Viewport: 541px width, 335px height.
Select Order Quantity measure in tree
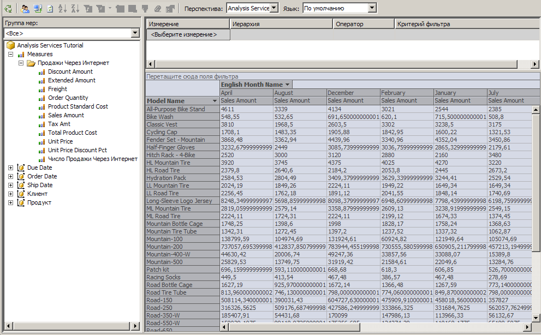[68, 98]
